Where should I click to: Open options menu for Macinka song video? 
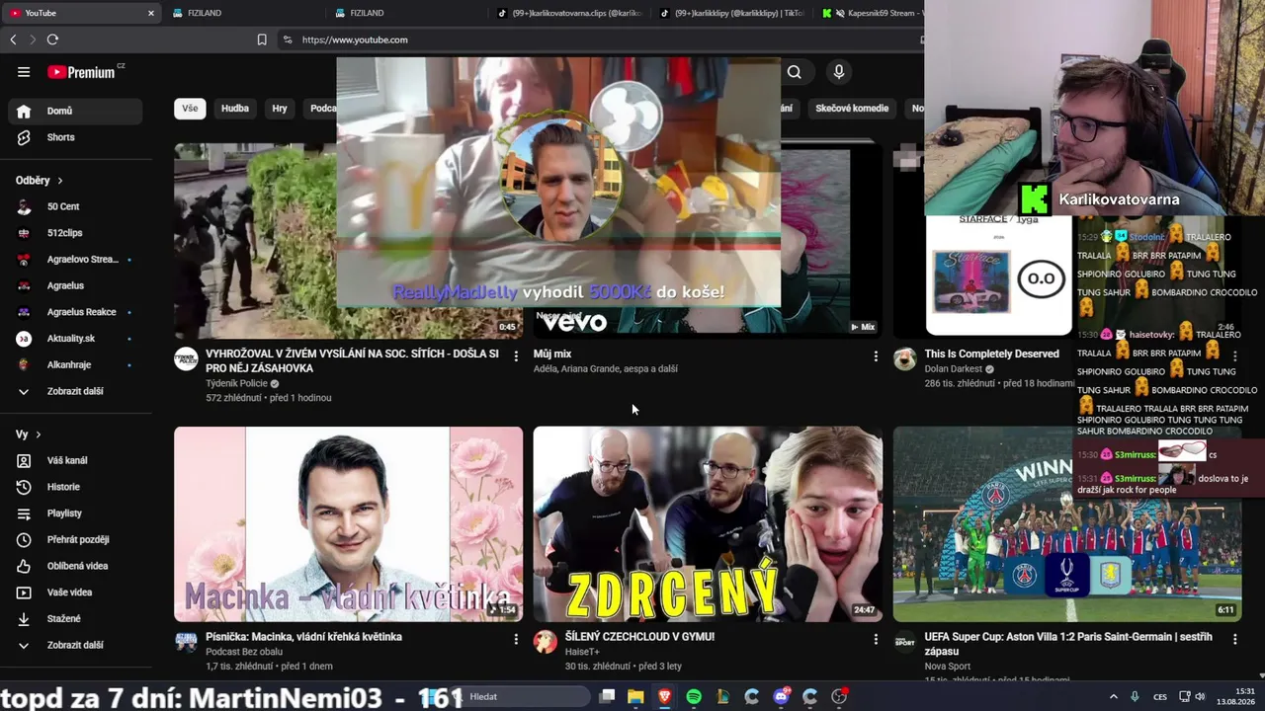click(x=516, y=639)
